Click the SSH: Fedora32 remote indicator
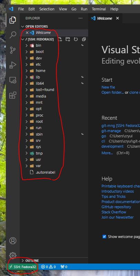The width and height of the screenshot is (140, 276). 22,267
